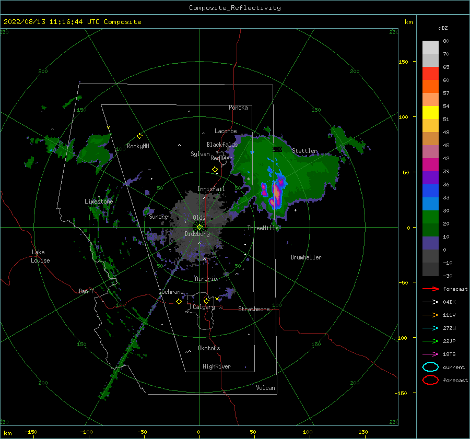Screen dimensions: 470x439
Task: Click the RockyMH label
Action: tap(138, 146)
